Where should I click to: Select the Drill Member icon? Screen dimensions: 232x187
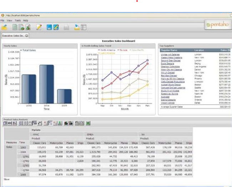pyautogui.click(x=46, y=123)
